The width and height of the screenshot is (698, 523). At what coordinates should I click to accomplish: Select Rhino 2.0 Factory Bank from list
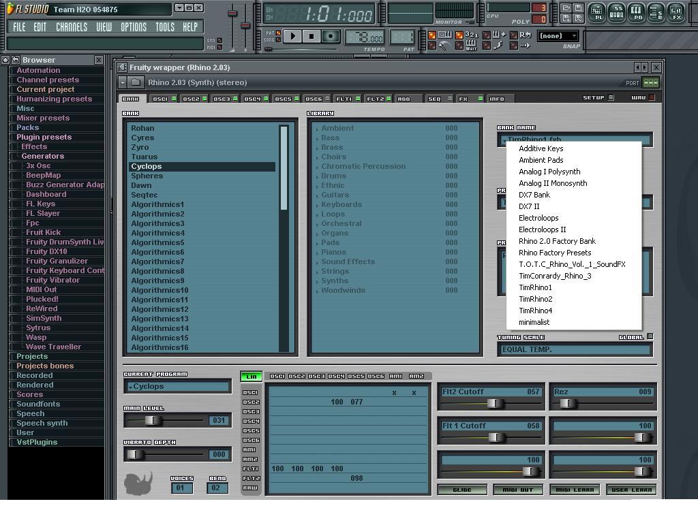click(557, 241)
